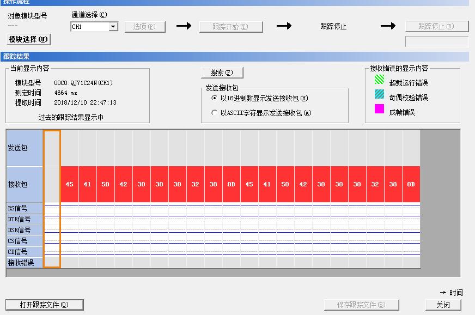Click the last red 0D packet cell
The height and width of the screenshot is (315, 475).
pyautogui.click(x=411, y=184)
